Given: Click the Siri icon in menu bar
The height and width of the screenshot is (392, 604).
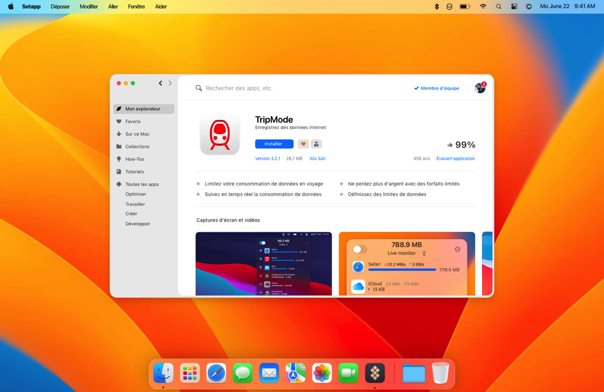Looking at the screenshot, I should (x=529, y=7).
